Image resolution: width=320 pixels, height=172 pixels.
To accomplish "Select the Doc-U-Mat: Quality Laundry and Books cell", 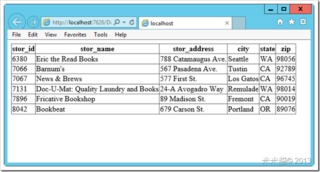I will pyautogui.click(x=97, y=89).
